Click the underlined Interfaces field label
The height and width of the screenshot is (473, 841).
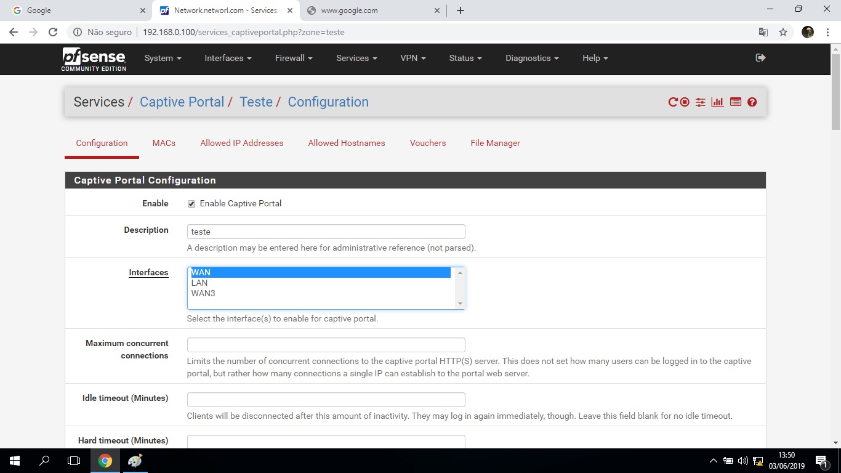(x=148, y=273)
